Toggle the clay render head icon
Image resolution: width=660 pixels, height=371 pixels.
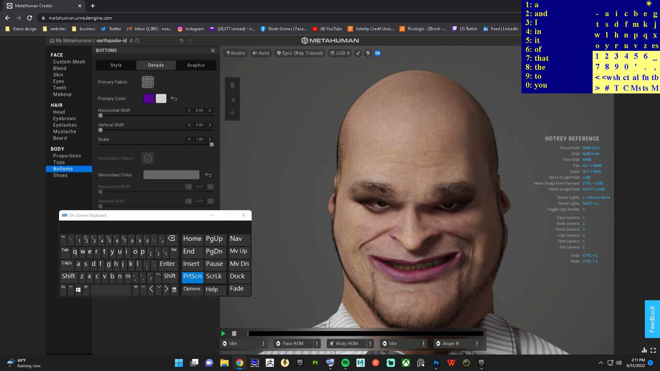click(x=368, y=53)
